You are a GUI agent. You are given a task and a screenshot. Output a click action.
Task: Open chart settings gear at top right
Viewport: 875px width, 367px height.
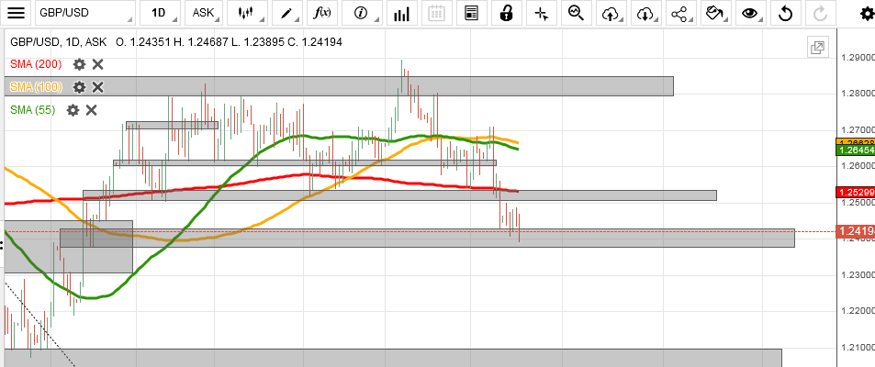868,14
